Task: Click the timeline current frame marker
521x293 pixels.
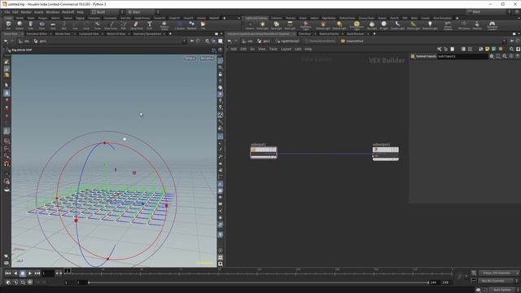Action: [x=67, y=271]
